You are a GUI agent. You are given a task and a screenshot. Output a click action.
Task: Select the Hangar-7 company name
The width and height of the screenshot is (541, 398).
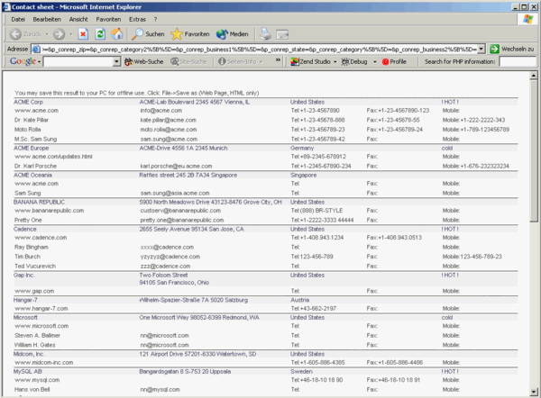[x=25, y=300]
